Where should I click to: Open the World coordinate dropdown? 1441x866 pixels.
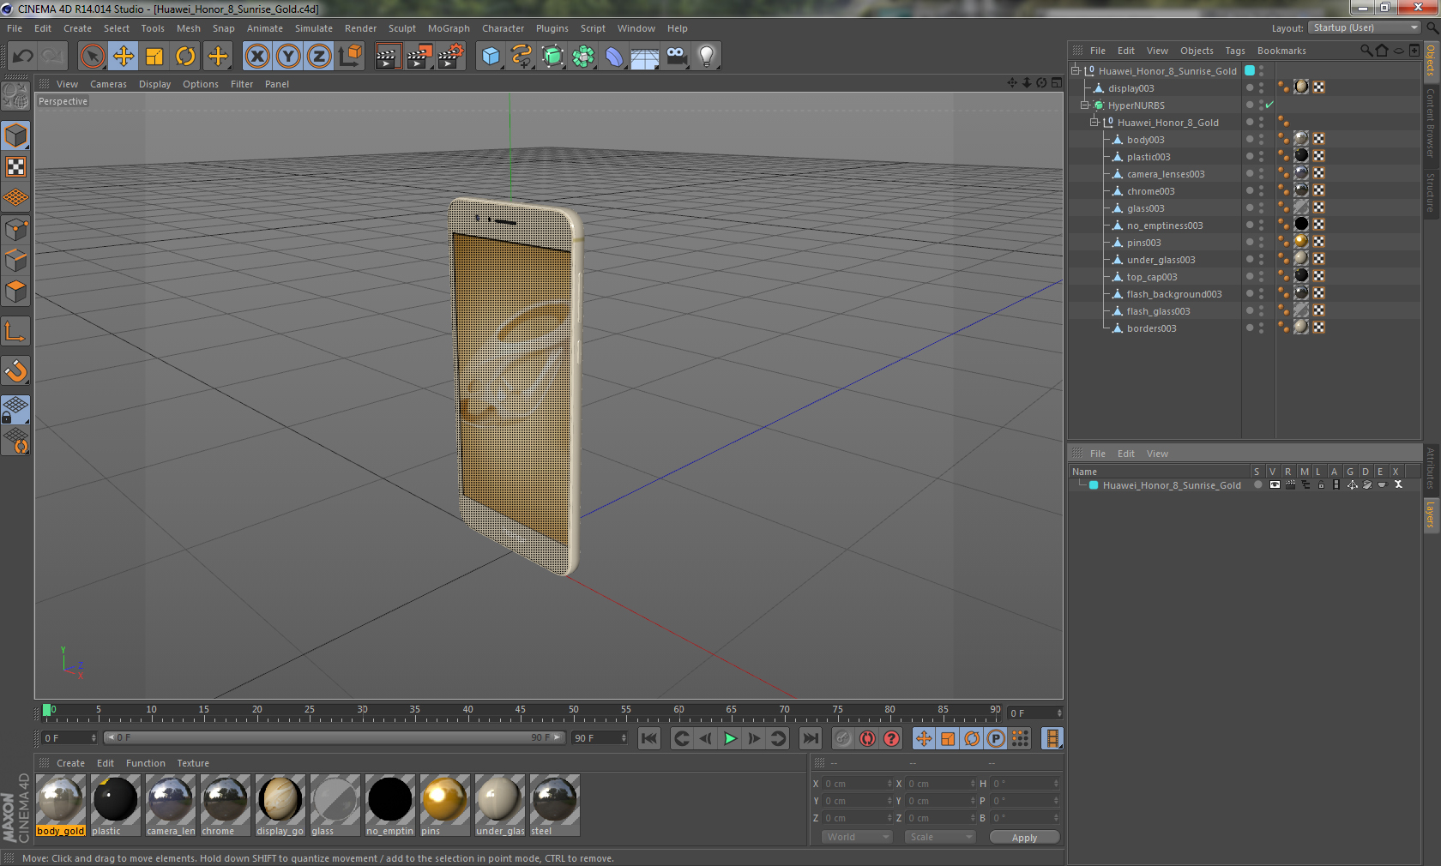857,837
